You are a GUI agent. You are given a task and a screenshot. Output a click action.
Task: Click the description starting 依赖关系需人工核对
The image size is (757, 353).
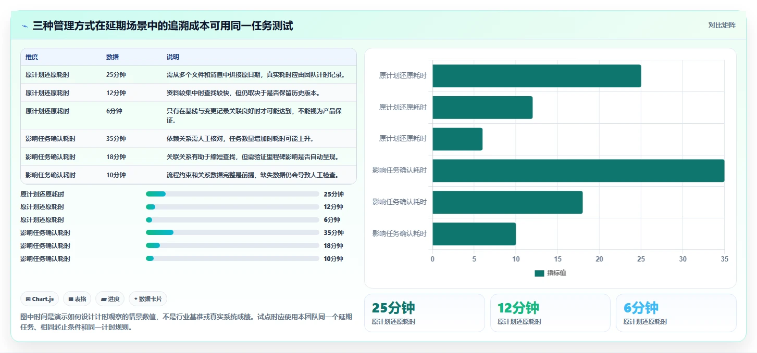(240, 139)
